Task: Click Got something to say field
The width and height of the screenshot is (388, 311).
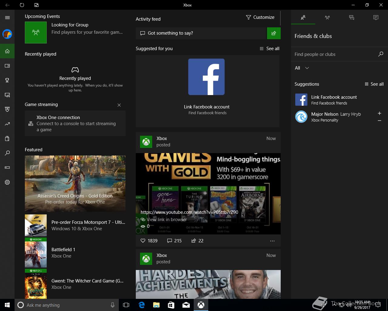Action: tap(201, 33)
